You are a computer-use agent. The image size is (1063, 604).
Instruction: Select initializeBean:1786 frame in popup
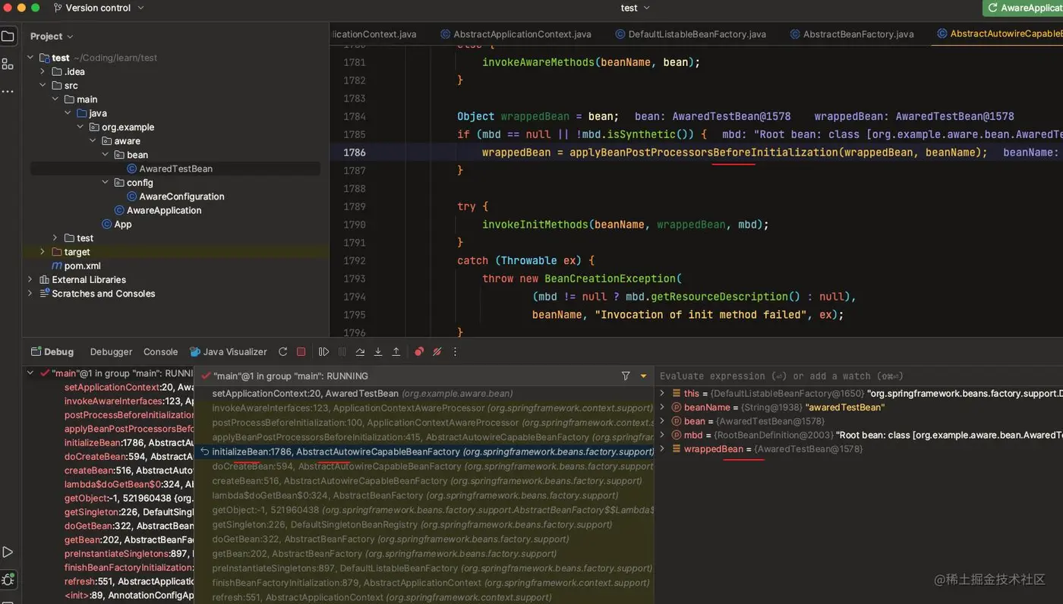click(x=424, y=451)
